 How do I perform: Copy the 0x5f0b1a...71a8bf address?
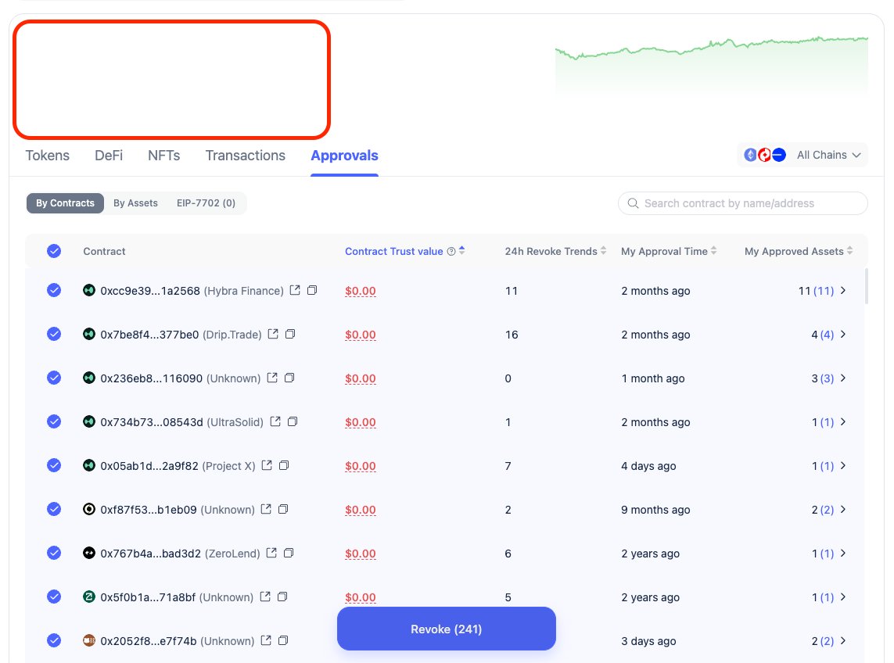point(282,597)
